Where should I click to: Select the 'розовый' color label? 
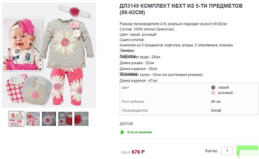[x=225, y=93]
